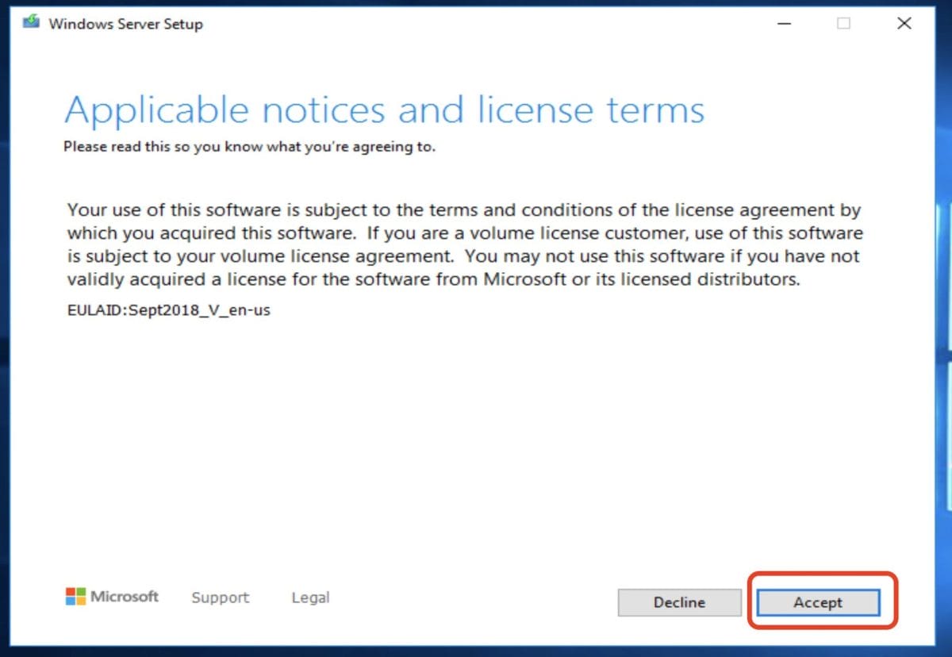View the Legal information

point(309,597)
